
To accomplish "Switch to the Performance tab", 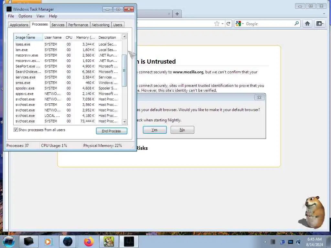I will pos(78,25).
